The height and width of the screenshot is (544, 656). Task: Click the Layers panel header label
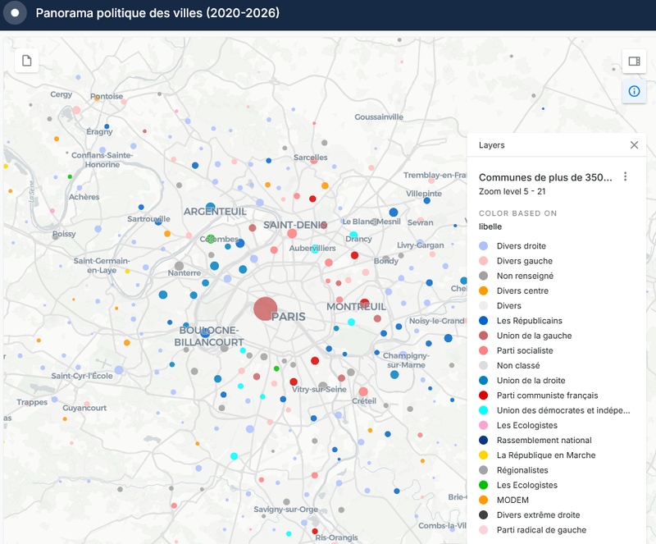click(492, 145)
